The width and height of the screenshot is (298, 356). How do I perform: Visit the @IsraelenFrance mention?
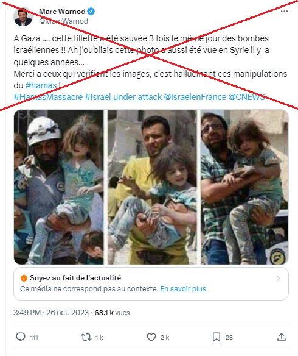(195, 97)
